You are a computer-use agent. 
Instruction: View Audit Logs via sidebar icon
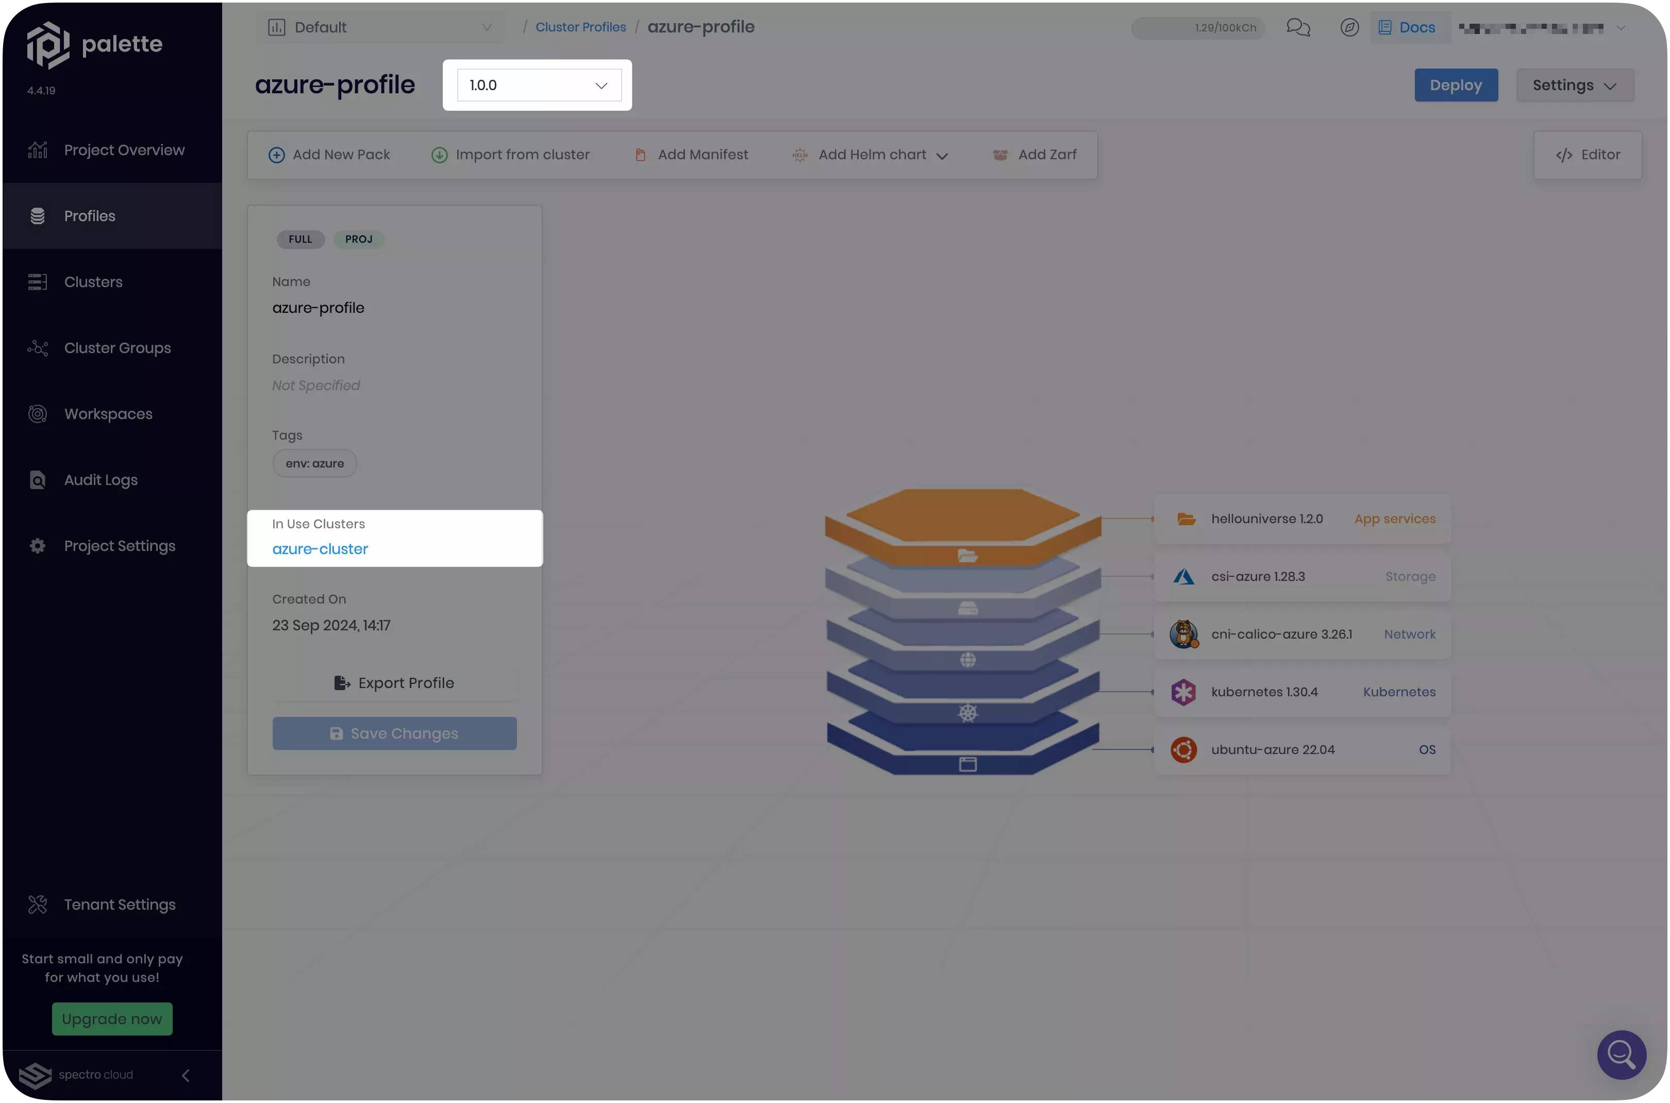pos(101,480)
